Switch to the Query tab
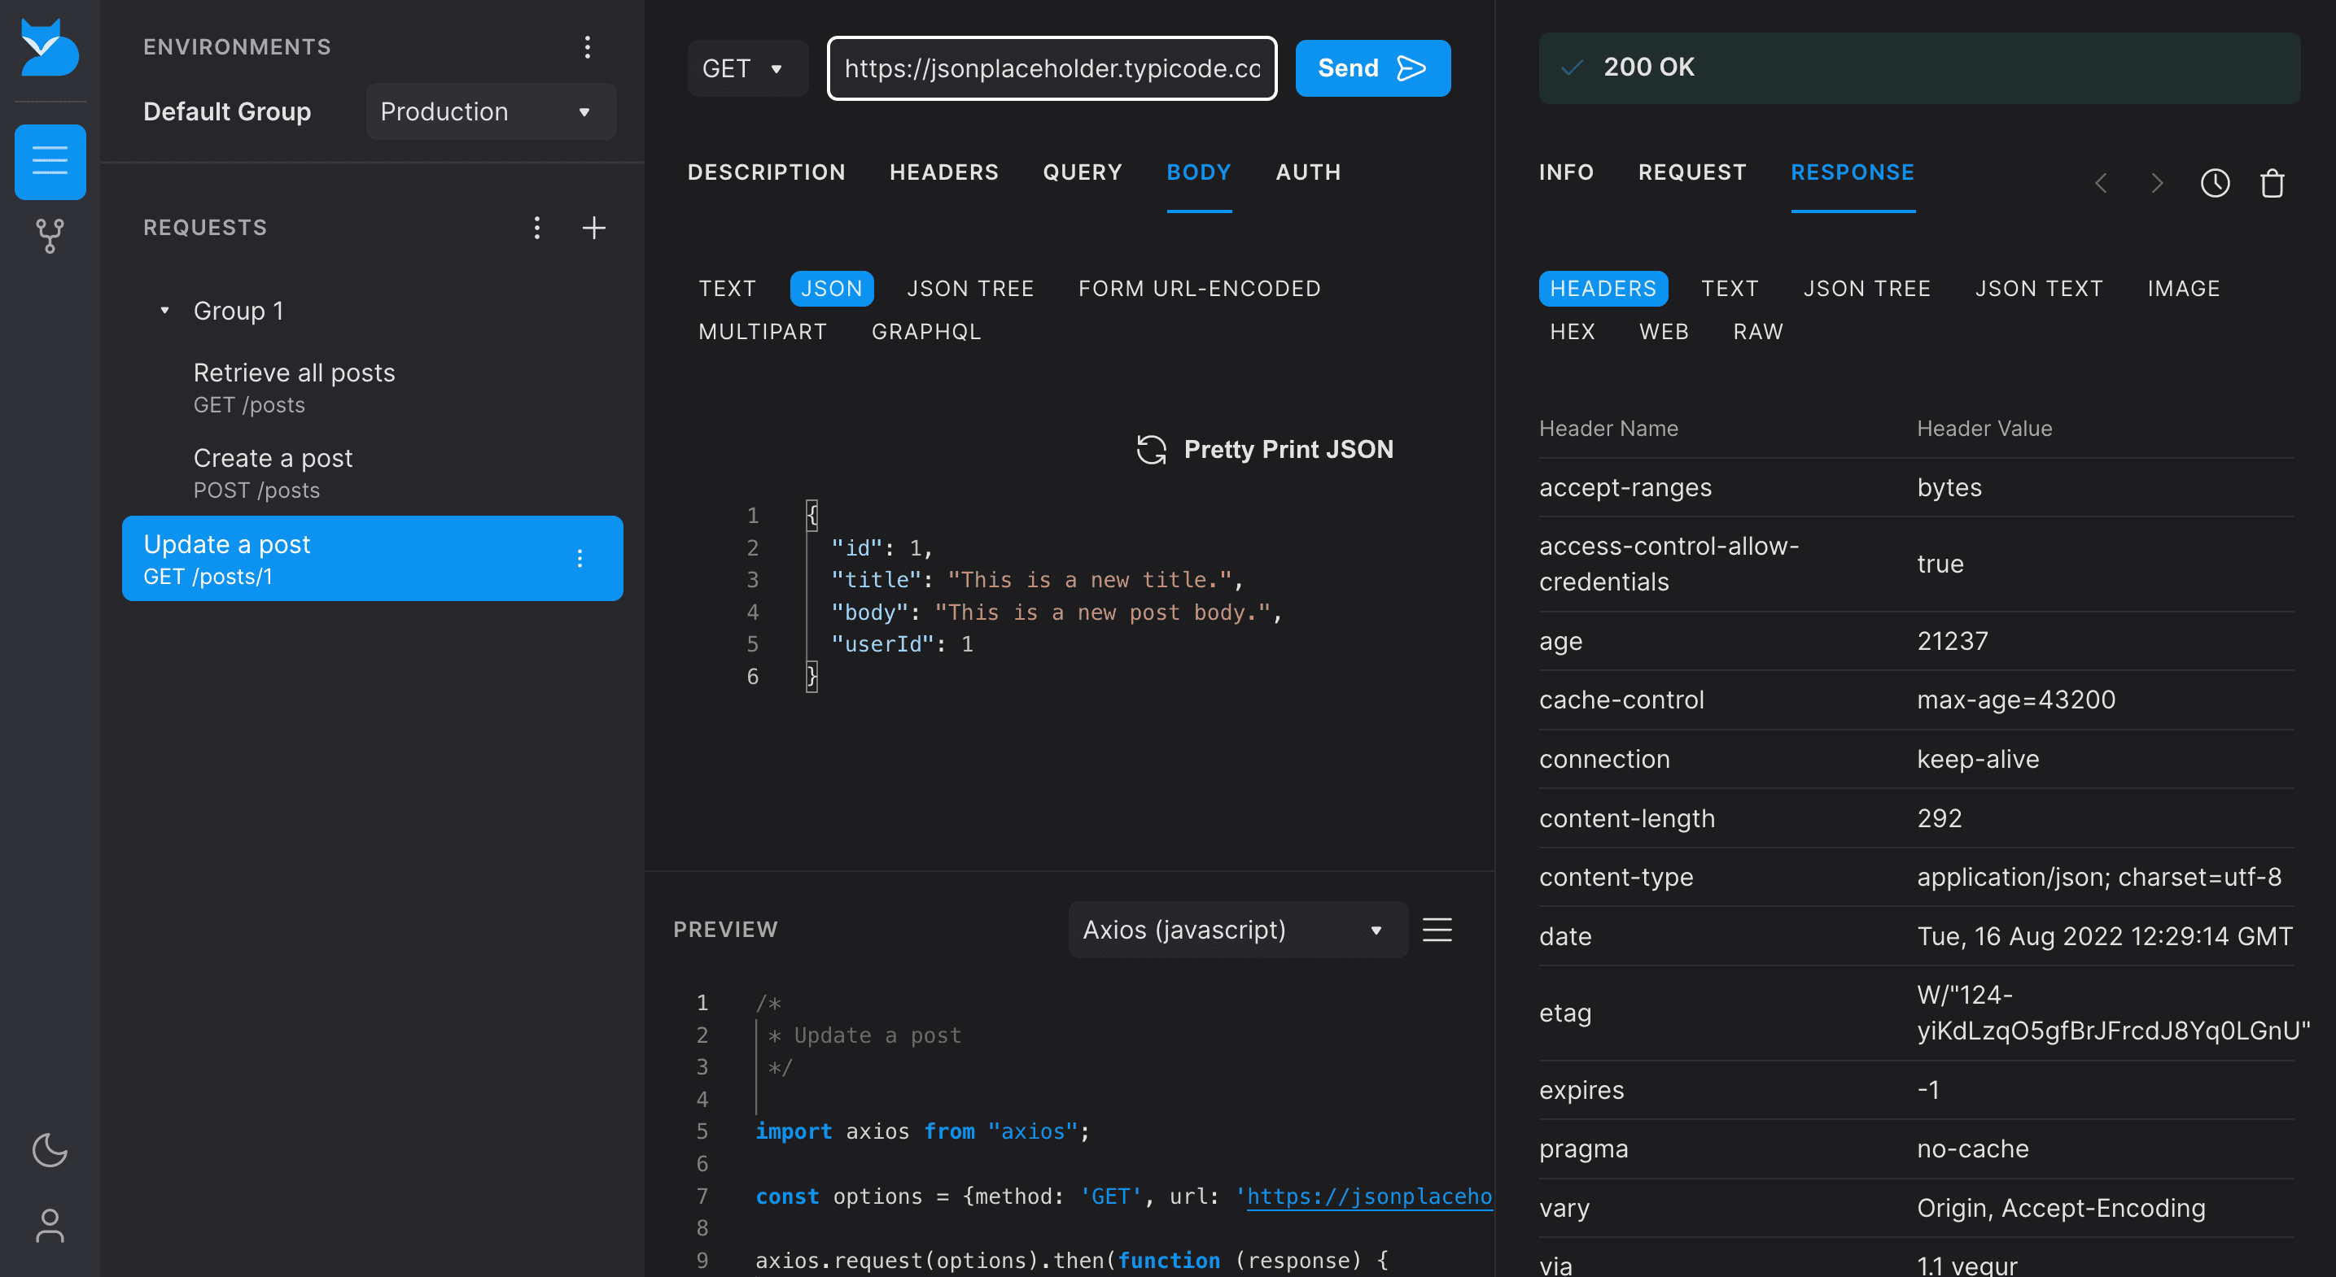The image size is (2336, 1277). [1082, 172]
